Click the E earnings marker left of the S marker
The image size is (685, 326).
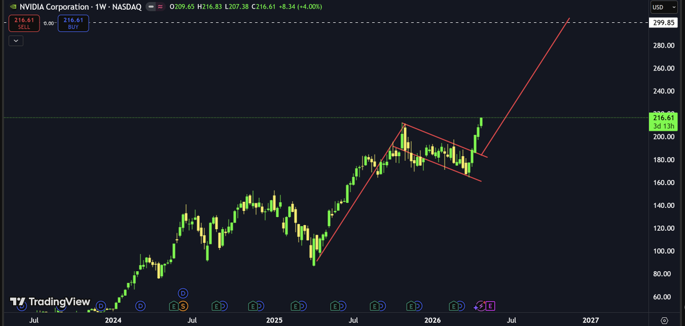coord(174,306)
